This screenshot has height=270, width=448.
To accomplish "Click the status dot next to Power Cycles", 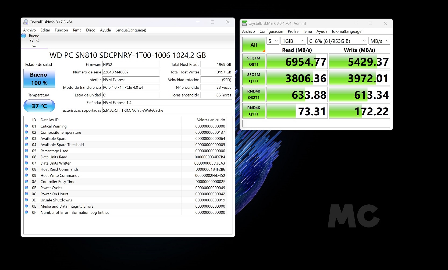I will (x=26, y=187).
